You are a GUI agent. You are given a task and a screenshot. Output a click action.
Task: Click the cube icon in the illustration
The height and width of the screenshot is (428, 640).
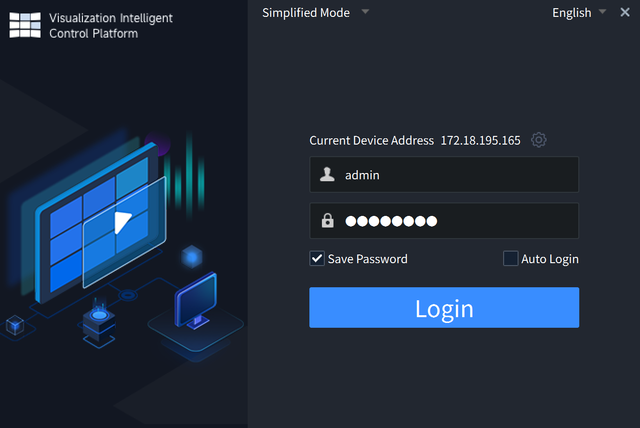pos(192,257)
